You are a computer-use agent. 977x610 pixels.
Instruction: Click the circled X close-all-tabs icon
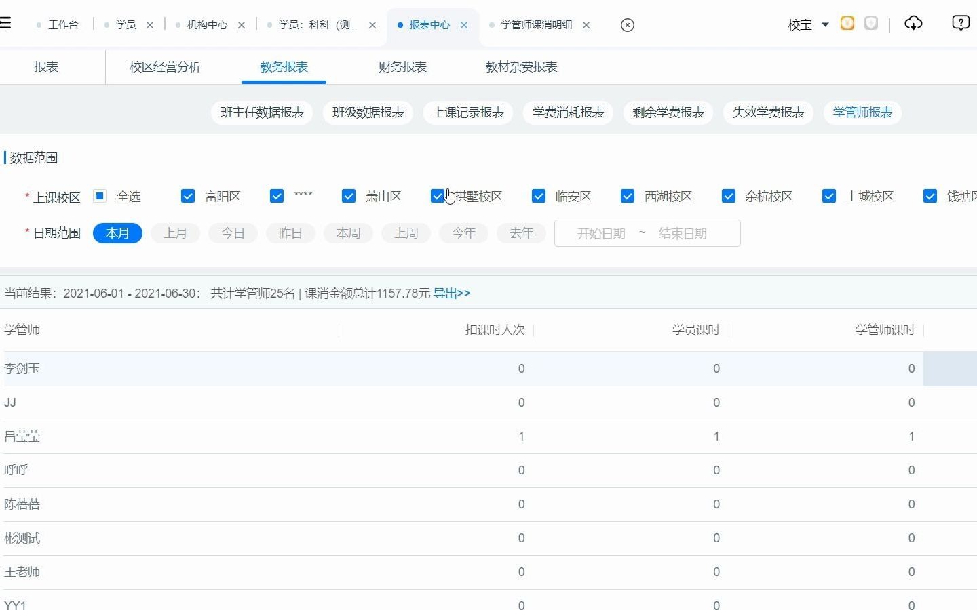tap(628, 25)
